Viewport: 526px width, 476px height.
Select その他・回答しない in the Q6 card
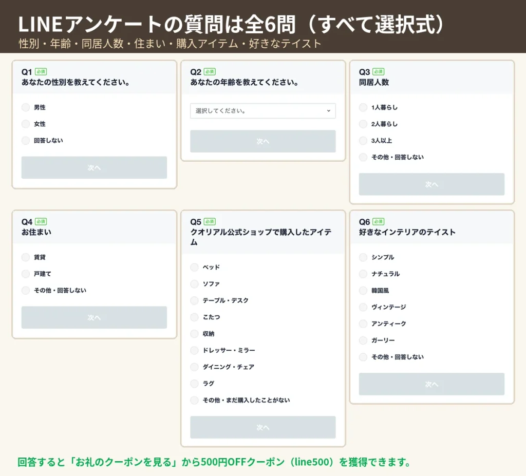363,357
